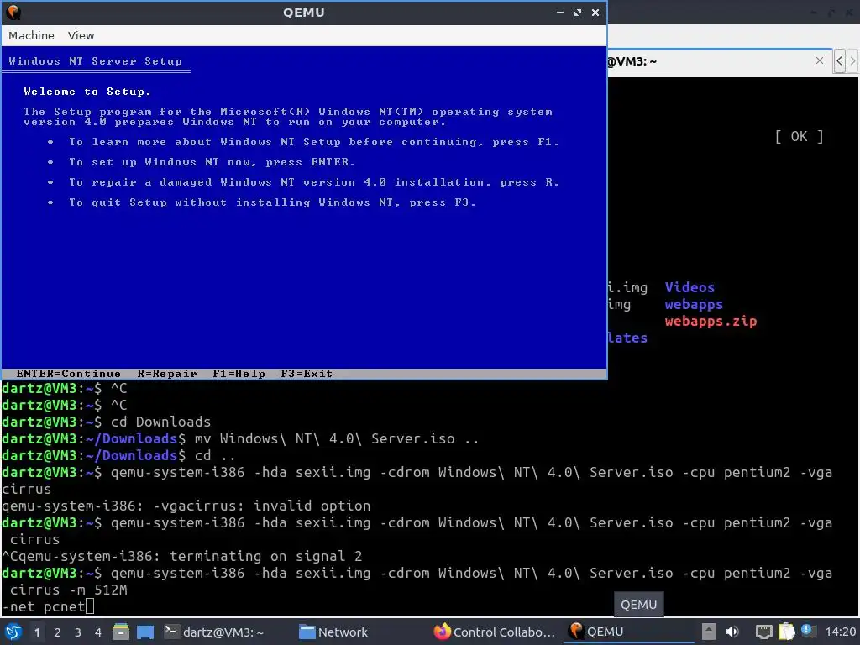
Task: Click 'ENTER=Continue' in the Setup status bar
Action: coord(69,374)
